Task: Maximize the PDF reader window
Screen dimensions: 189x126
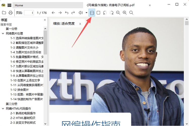Action: (x=177, y=5)
